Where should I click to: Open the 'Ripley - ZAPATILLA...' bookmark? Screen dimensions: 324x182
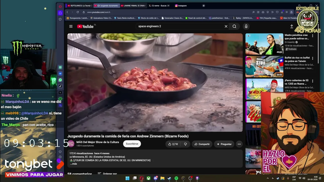(x=243, y=18)
